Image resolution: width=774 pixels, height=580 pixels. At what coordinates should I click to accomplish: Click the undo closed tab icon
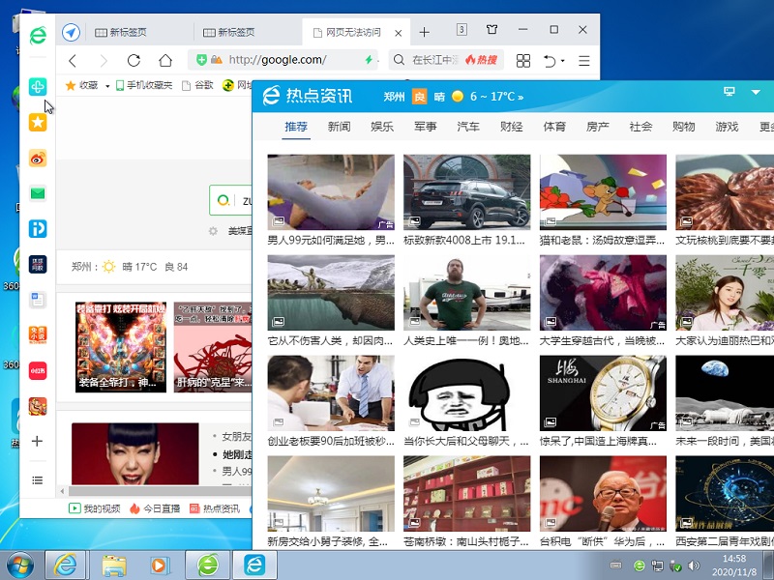point(550,61)
